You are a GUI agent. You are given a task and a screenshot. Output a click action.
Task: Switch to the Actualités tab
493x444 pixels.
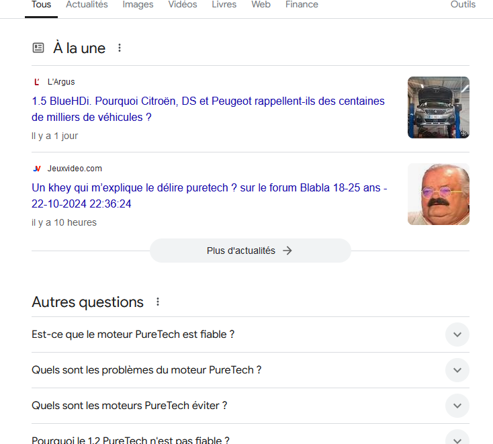tap(87, 5)
